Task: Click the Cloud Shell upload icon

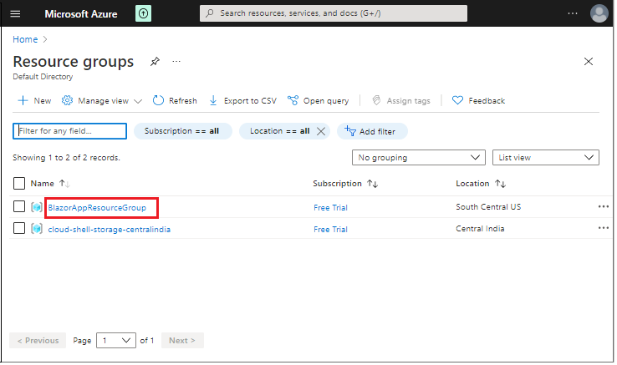Action: [x=144, y=13]
